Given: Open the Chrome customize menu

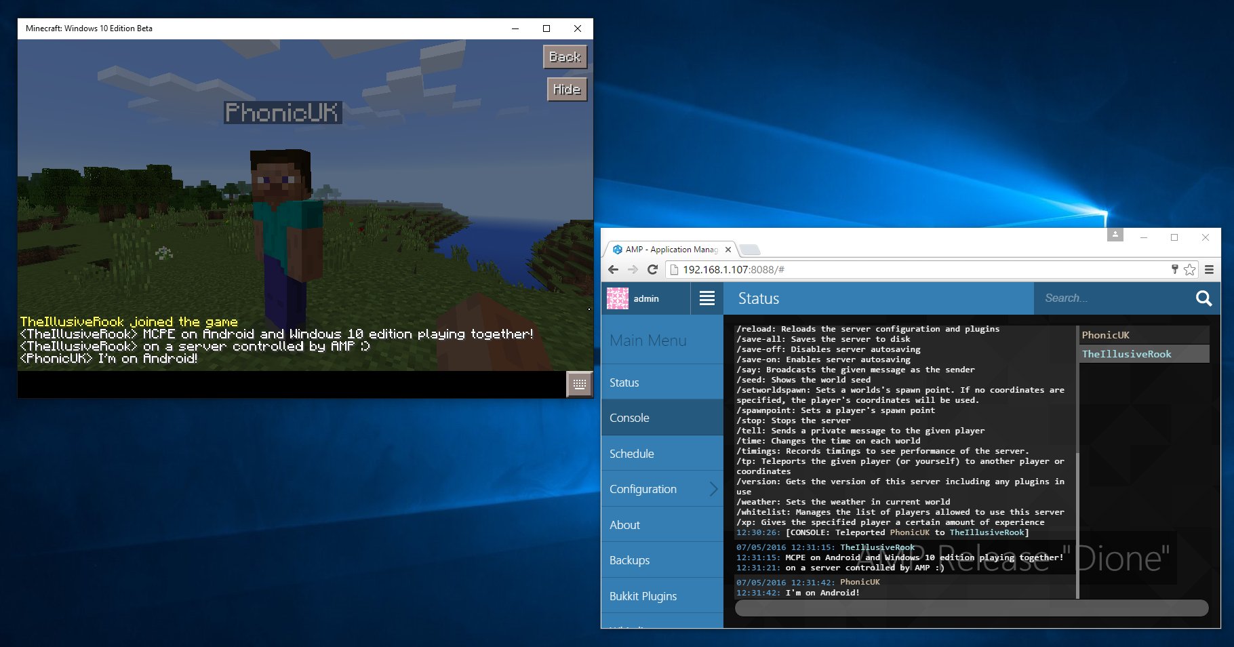Looking at the screenshot, I should pyautogui.click(x=1209, y=270).
